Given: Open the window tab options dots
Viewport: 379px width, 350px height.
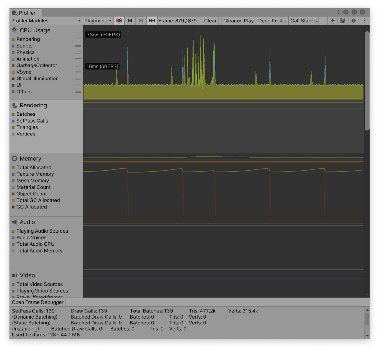Looking at the screenshot, I should [x=339, y=12].
